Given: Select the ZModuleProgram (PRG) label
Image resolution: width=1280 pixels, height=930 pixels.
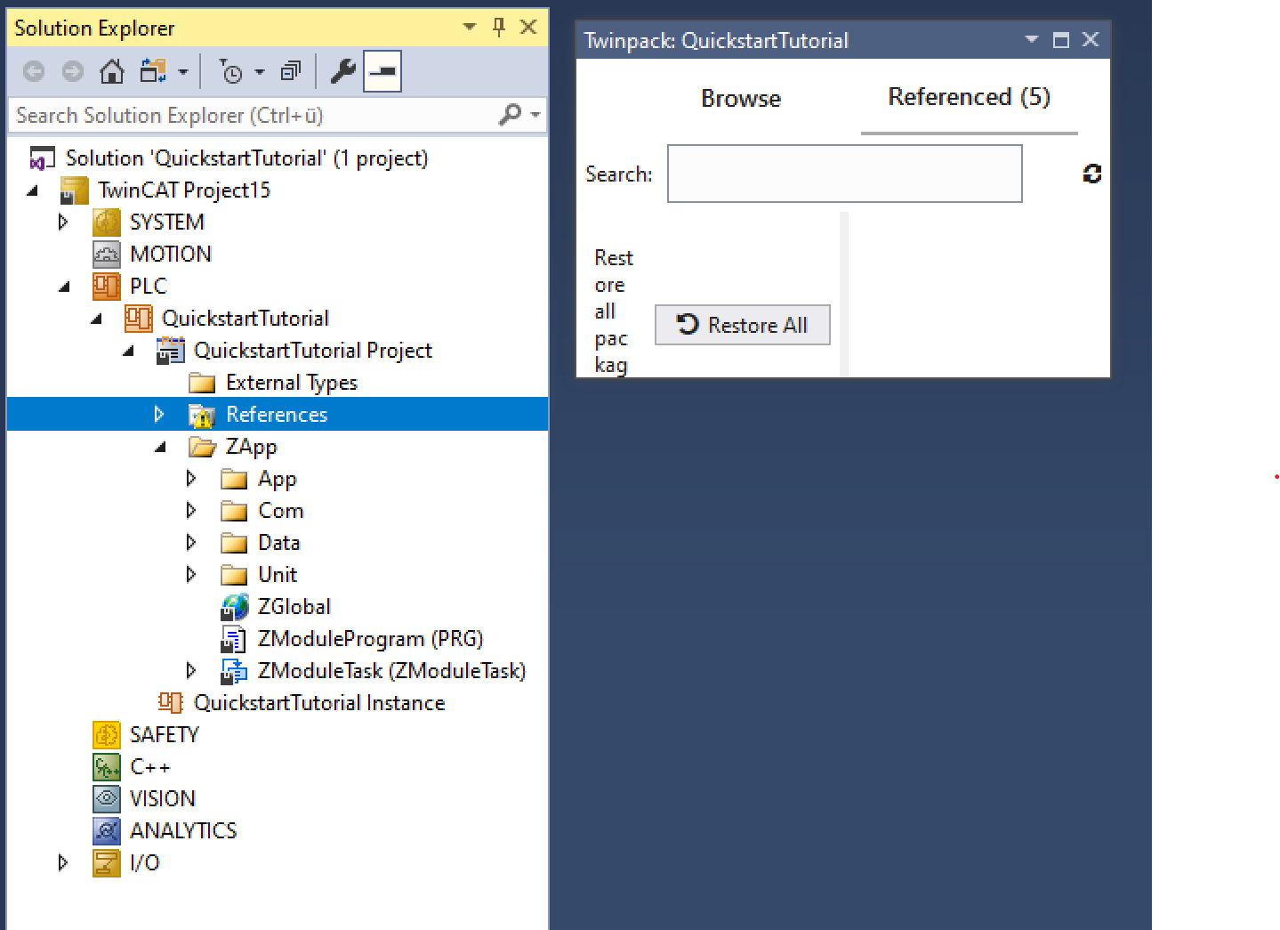Looking at the screenshot, I should tap(370, 639).
